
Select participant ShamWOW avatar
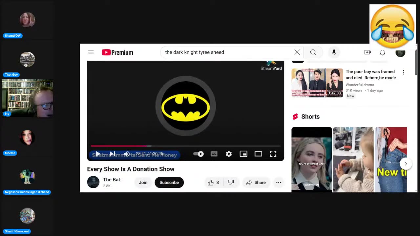27,20
